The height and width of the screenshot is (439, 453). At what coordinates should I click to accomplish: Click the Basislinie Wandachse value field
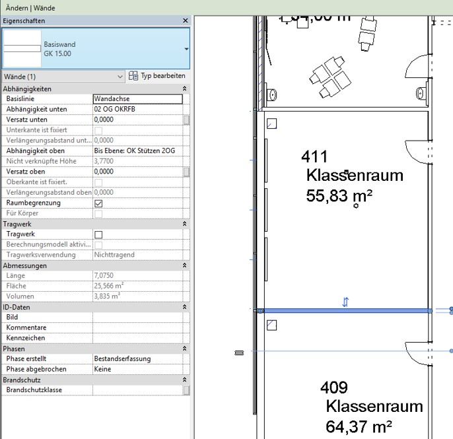(x=137, y=99)
